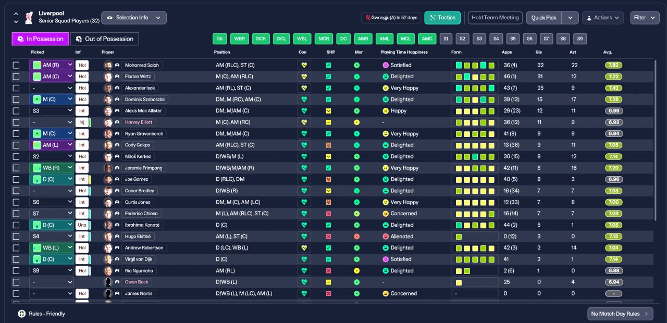Click Harvey Elliott's player face icon
The image size is (667, 323).
tap(108, 122)
